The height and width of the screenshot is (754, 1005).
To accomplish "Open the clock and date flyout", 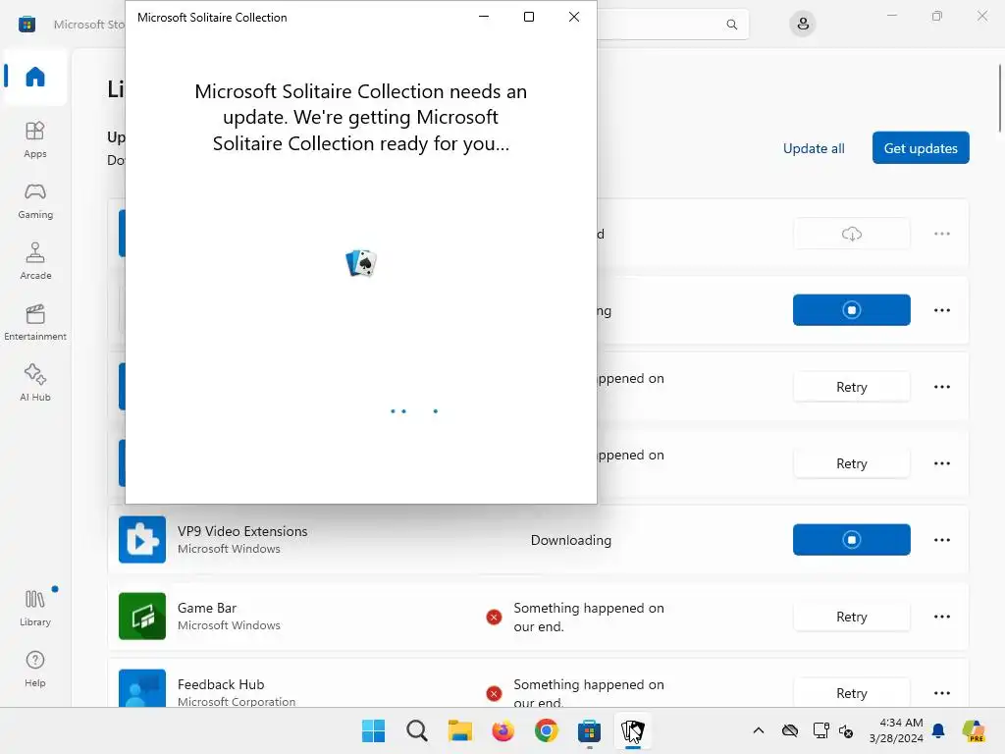I will pyautogui.click(x=896, y=730).
